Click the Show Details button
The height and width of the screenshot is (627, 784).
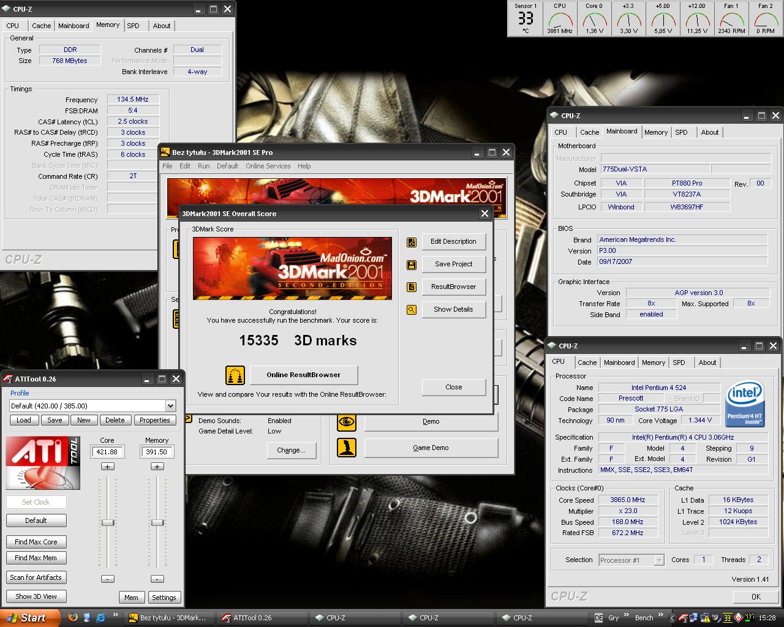[453, 309]
